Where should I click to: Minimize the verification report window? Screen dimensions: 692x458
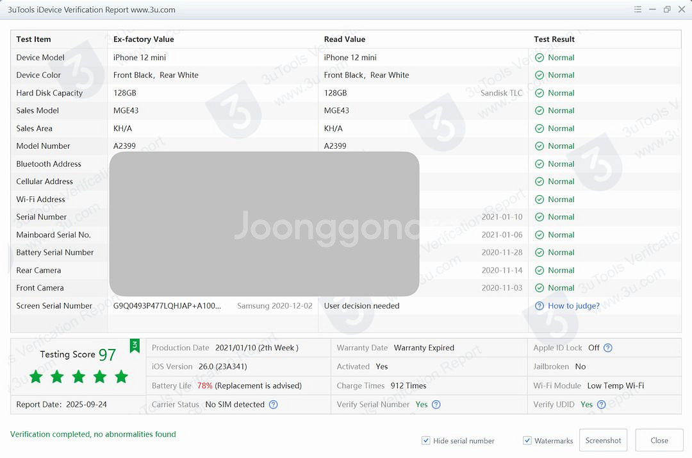(x=652, y=9)
